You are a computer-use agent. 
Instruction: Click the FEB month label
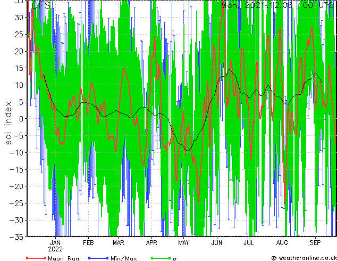[x=88, y=243]
